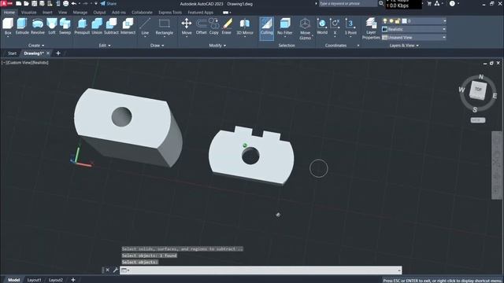This screenshot has width=504, height=283.
Task: Open the Insert ribbon tab
Action: pos(47,13)
